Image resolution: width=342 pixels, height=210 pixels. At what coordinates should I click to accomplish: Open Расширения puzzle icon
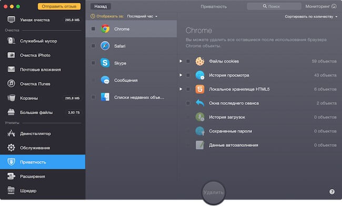11,176
